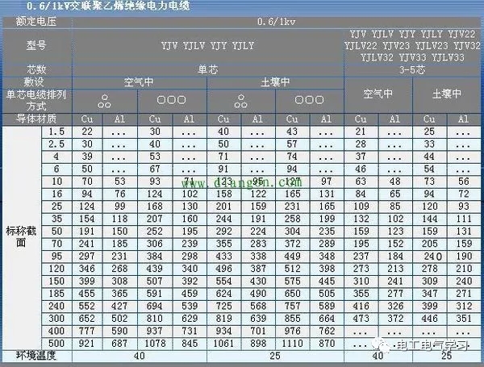Select the 环境温度 label in the bottom row
This screenshot has height=367, width=484.
tap(36, 355)
